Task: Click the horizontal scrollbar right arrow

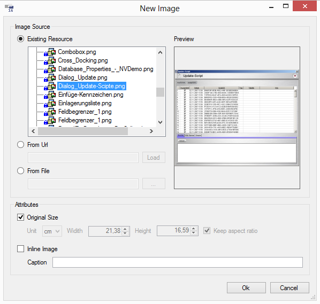Action: click(151, 131)
